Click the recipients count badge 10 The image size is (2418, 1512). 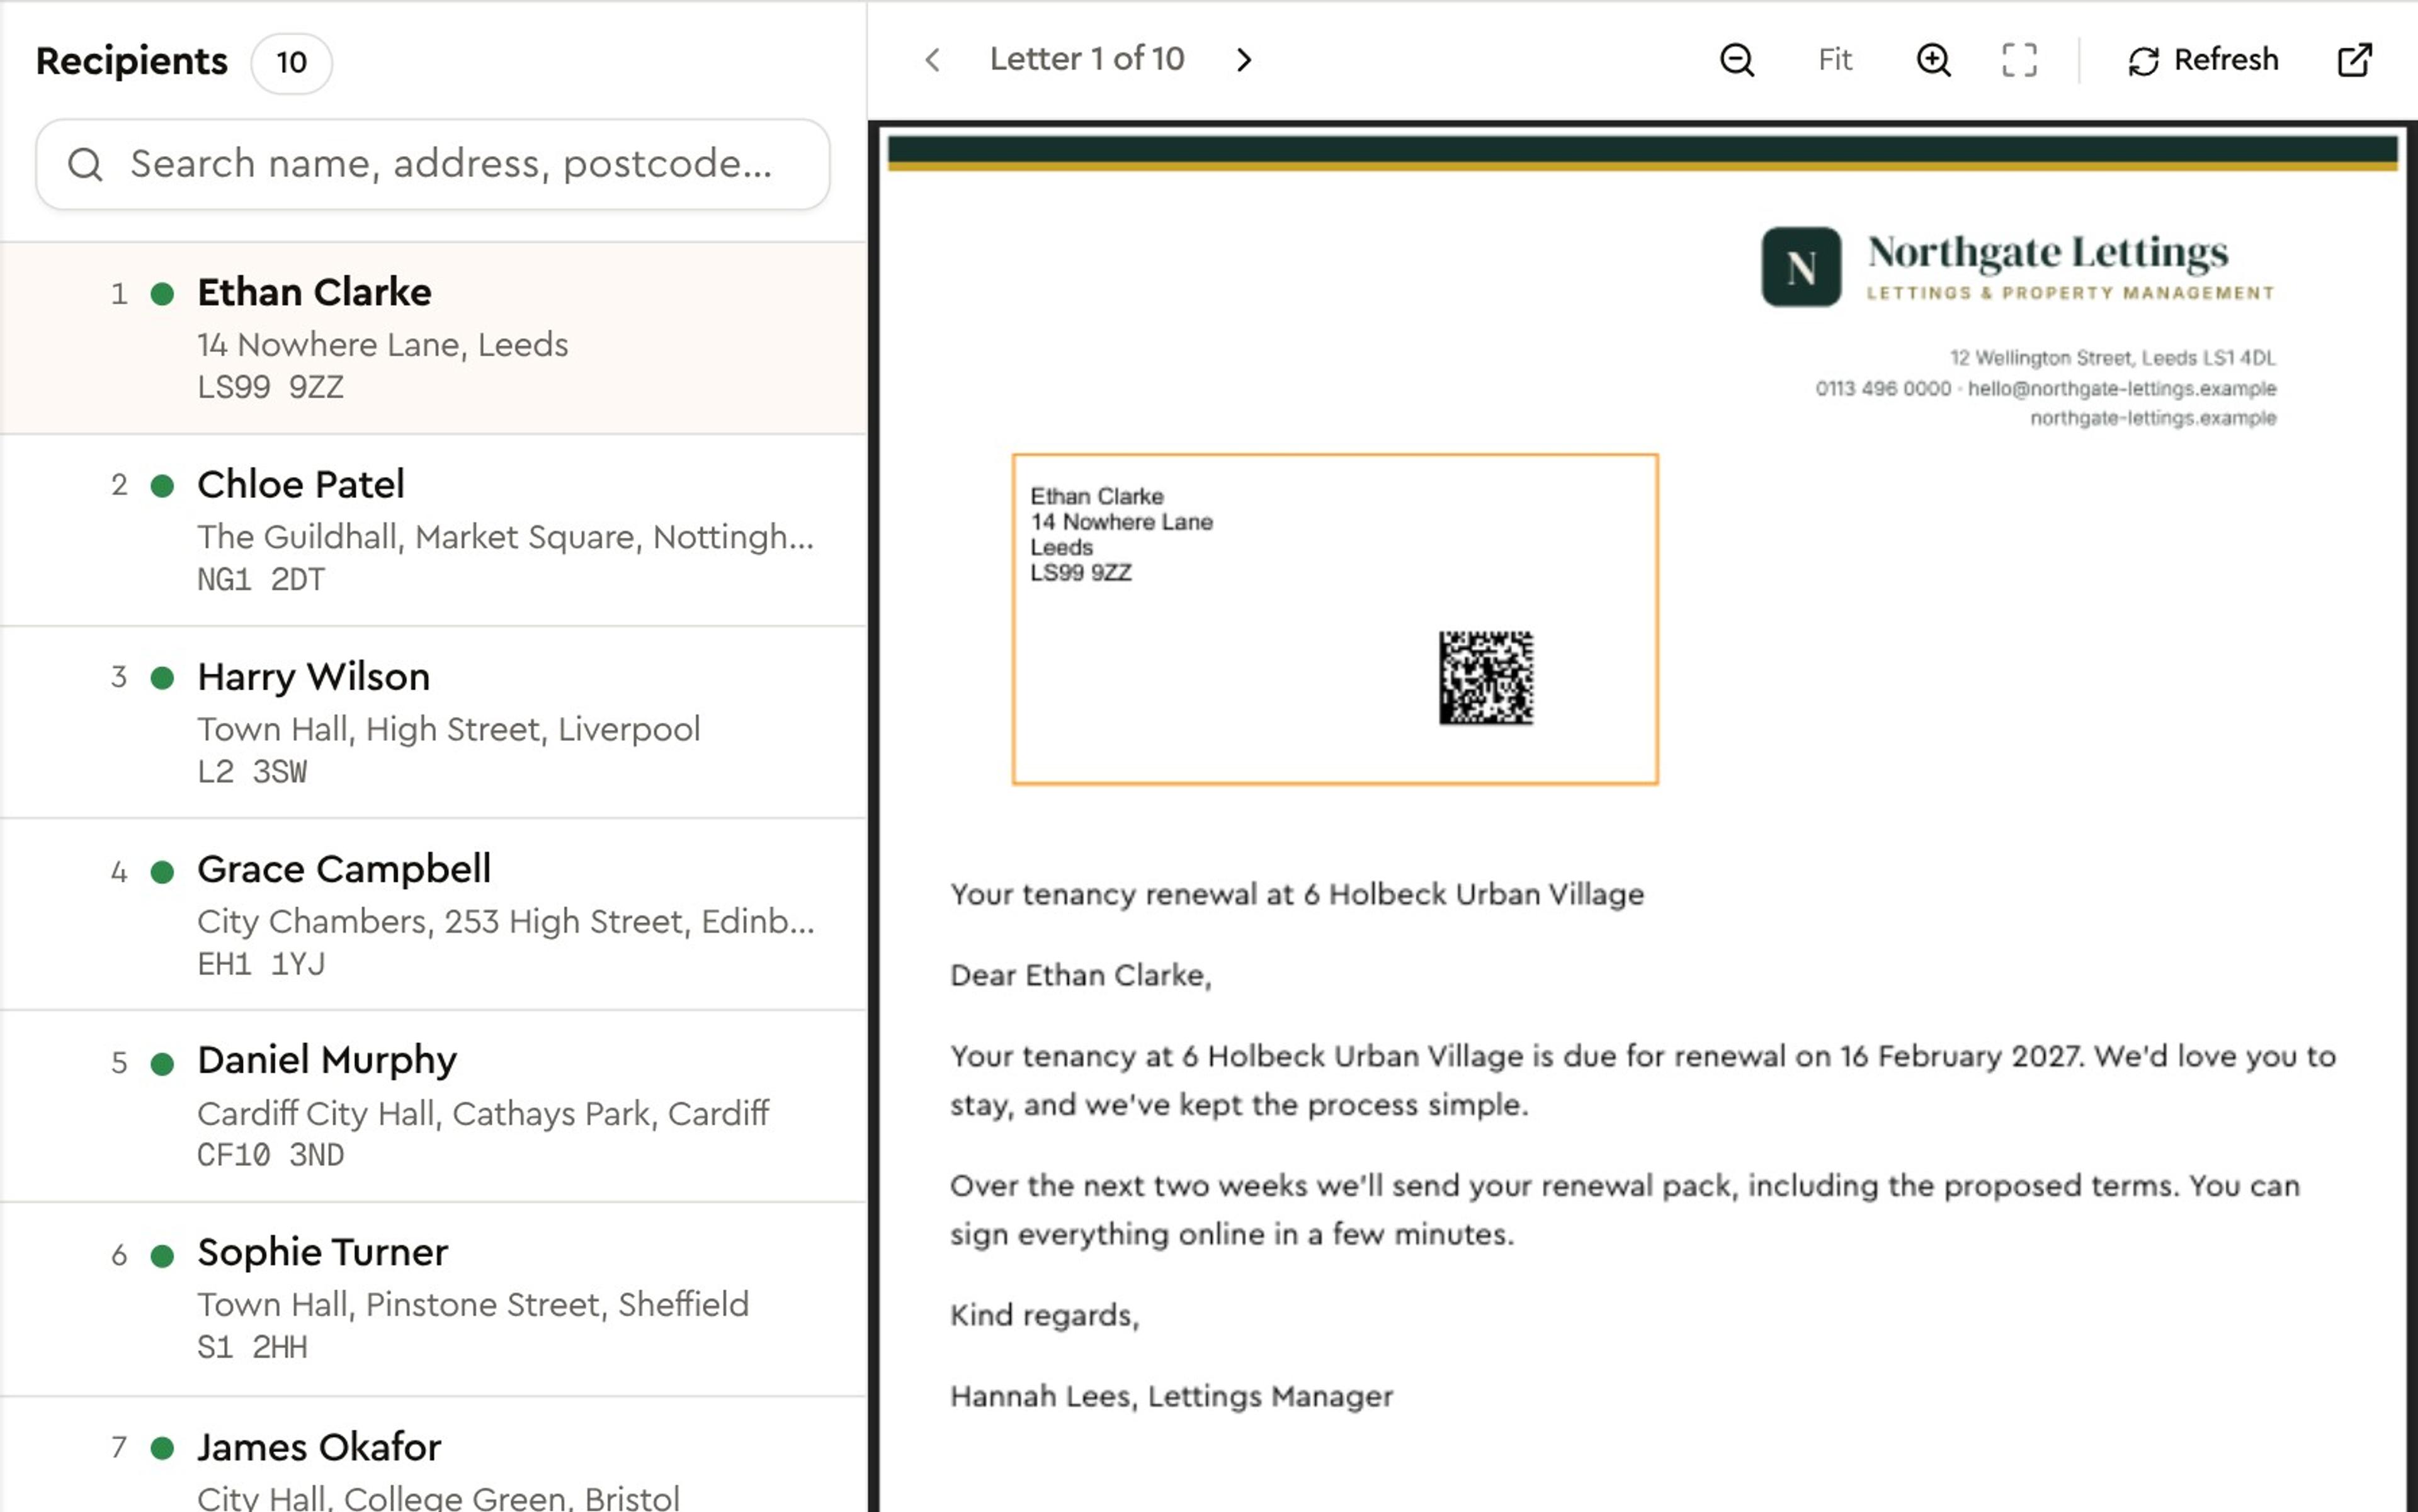291,62
